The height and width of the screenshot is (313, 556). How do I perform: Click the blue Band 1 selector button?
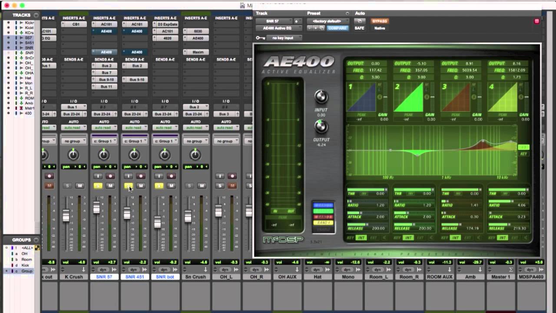tap(323, 205)
